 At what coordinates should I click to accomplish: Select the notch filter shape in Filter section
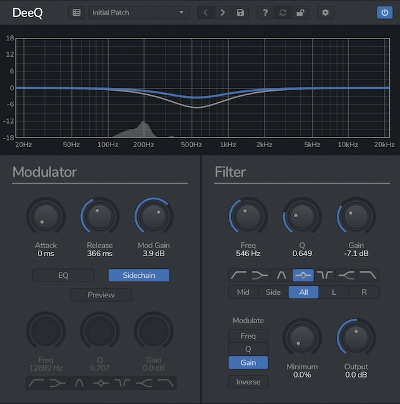pyautogui.click(x=325, y=275)
